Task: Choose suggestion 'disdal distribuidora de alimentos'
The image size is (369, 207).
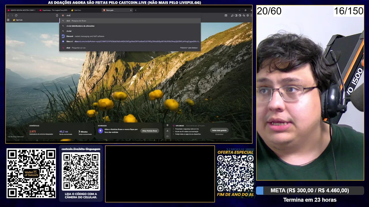Action: click(130, 26)
